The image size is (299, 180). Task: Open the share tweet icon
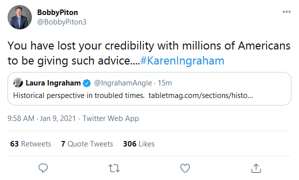pyautogui.click(x=256, y=168)
